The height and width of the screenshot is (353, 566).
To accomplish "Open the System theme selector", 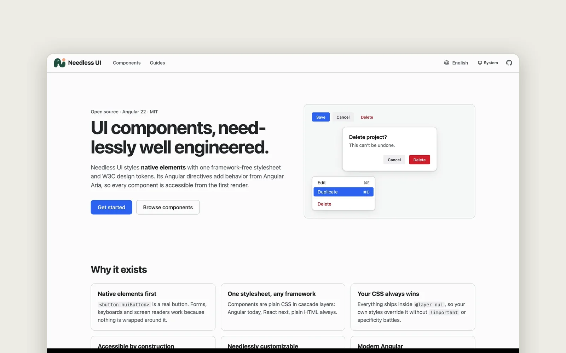I will pyautogui.click(x=488, y=63).
